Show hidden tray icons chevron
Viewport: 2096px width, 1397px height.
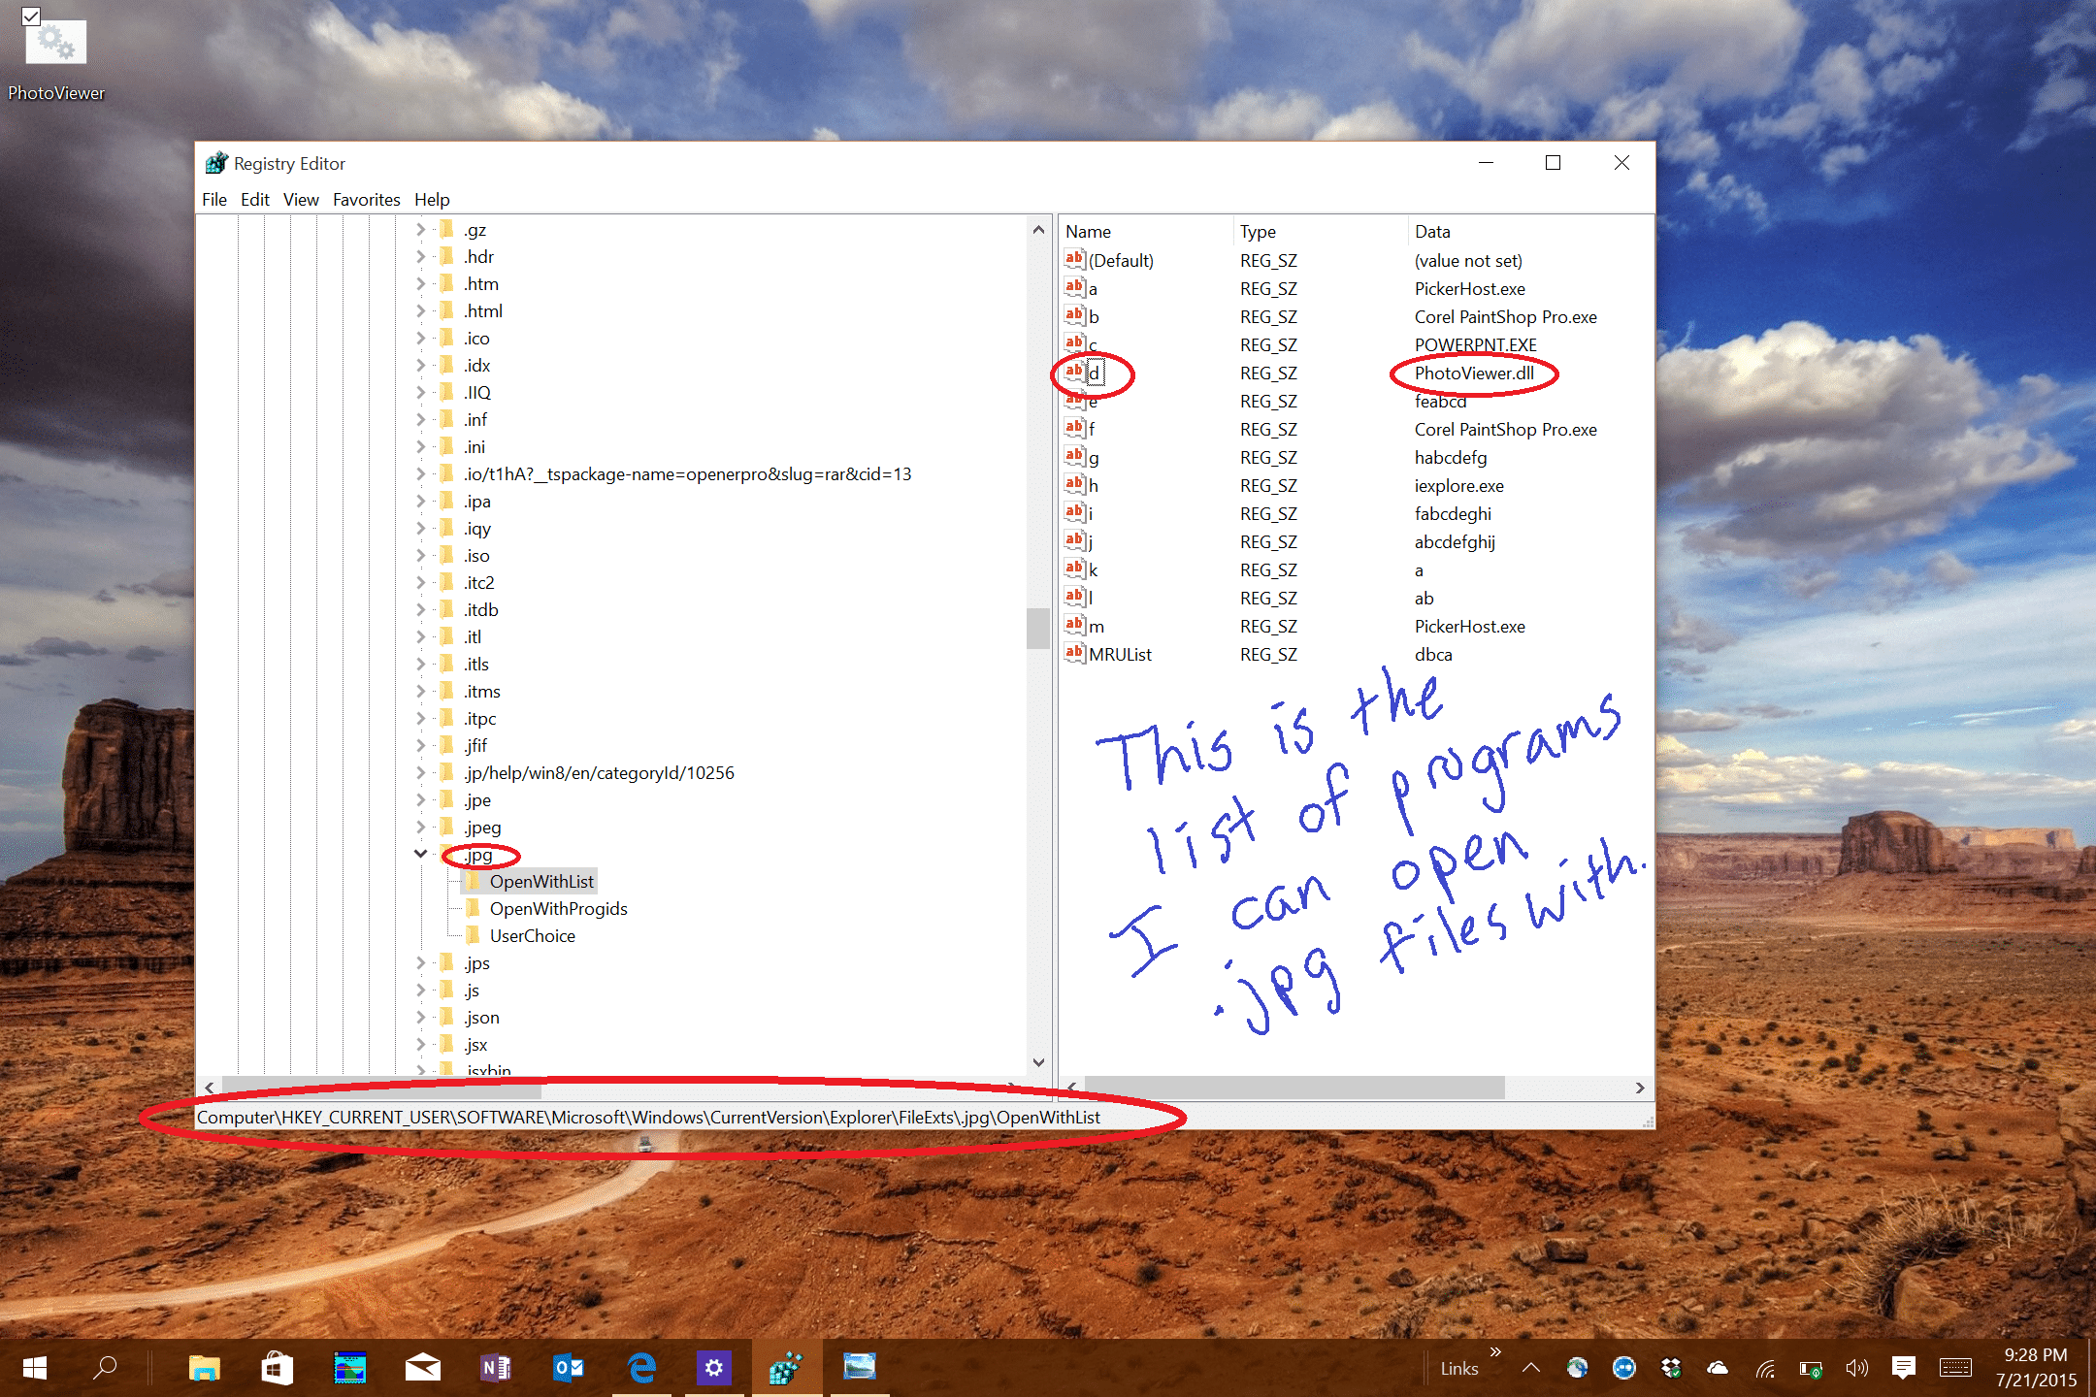click(1530, 1368)
